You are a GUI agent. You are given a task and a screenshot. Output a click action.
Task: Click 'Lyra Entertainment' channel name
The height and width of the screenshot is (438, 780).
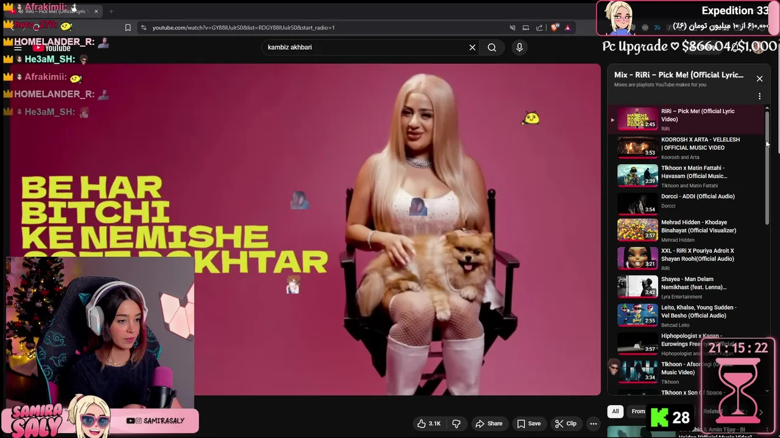coord(681,297)
